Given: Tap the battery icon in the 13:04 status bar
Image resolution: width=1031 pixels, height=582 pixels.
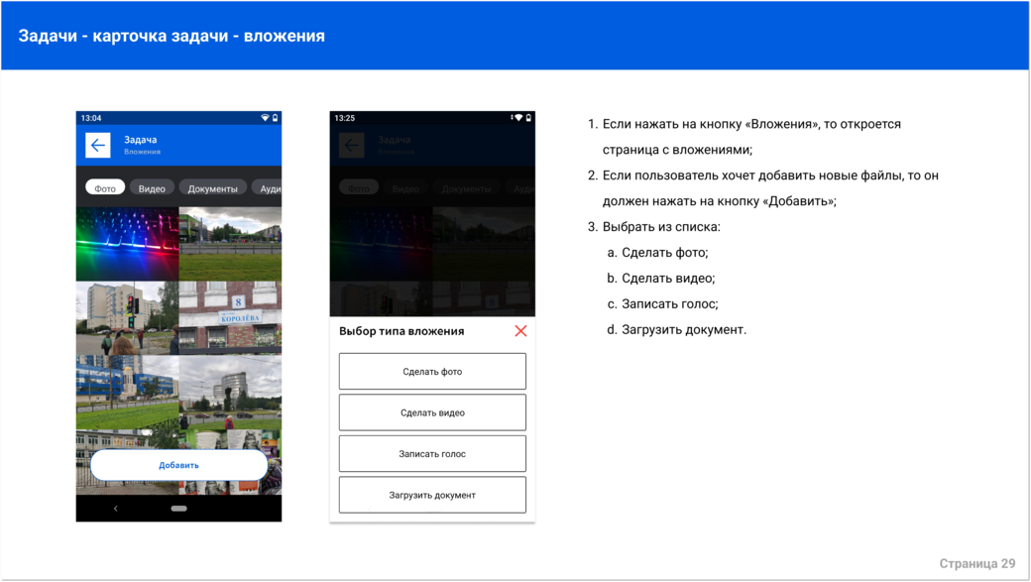Looking at the screenshot, I should [x=276, y=118].
